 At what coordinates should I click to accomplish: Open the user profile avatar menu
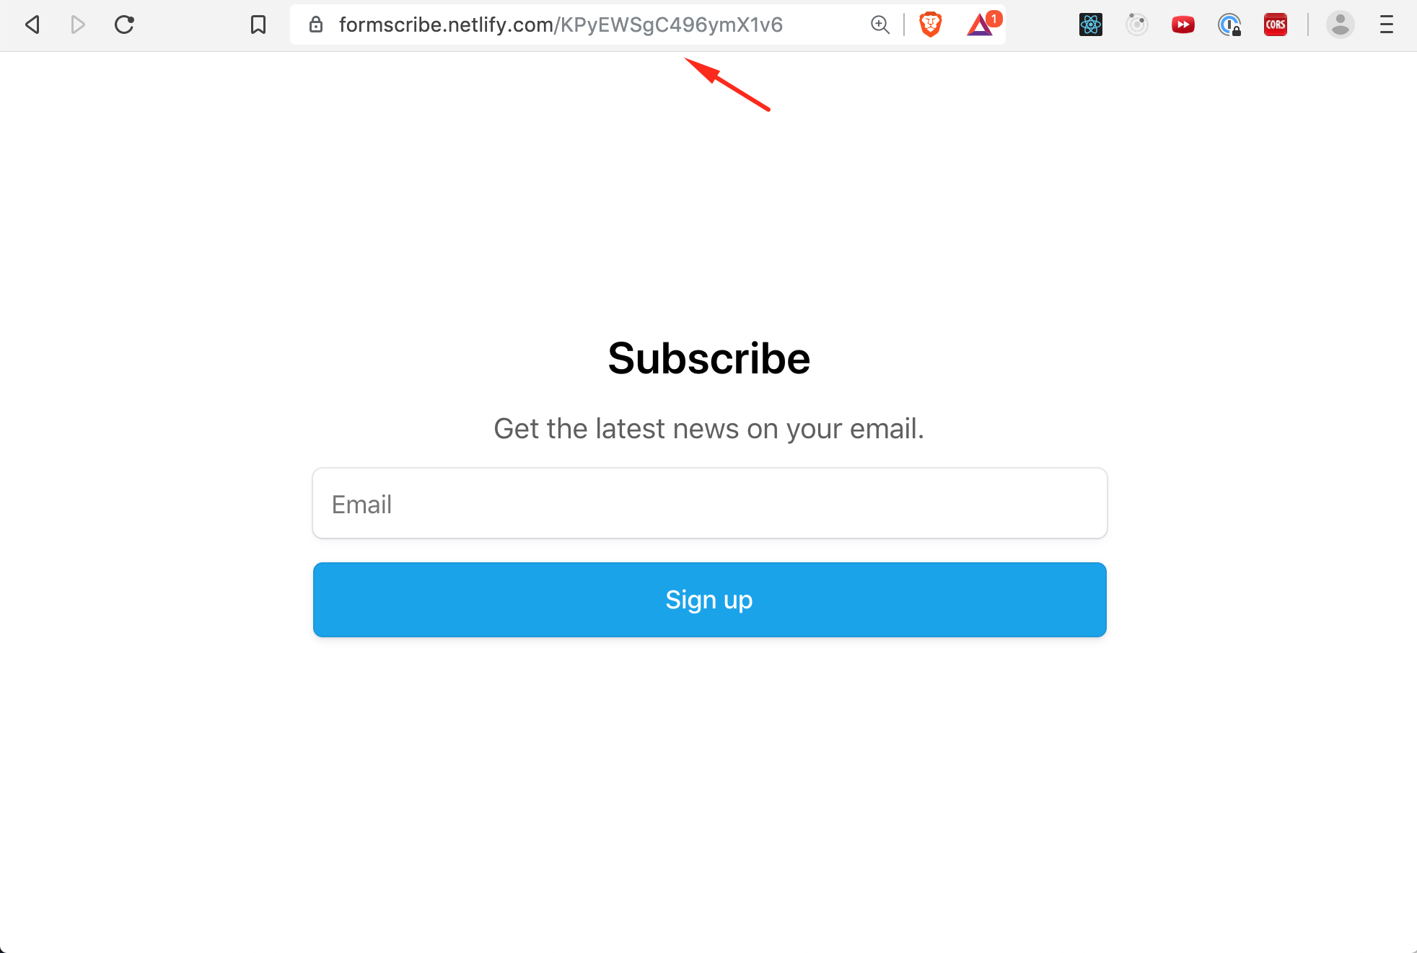(1341, 25)
